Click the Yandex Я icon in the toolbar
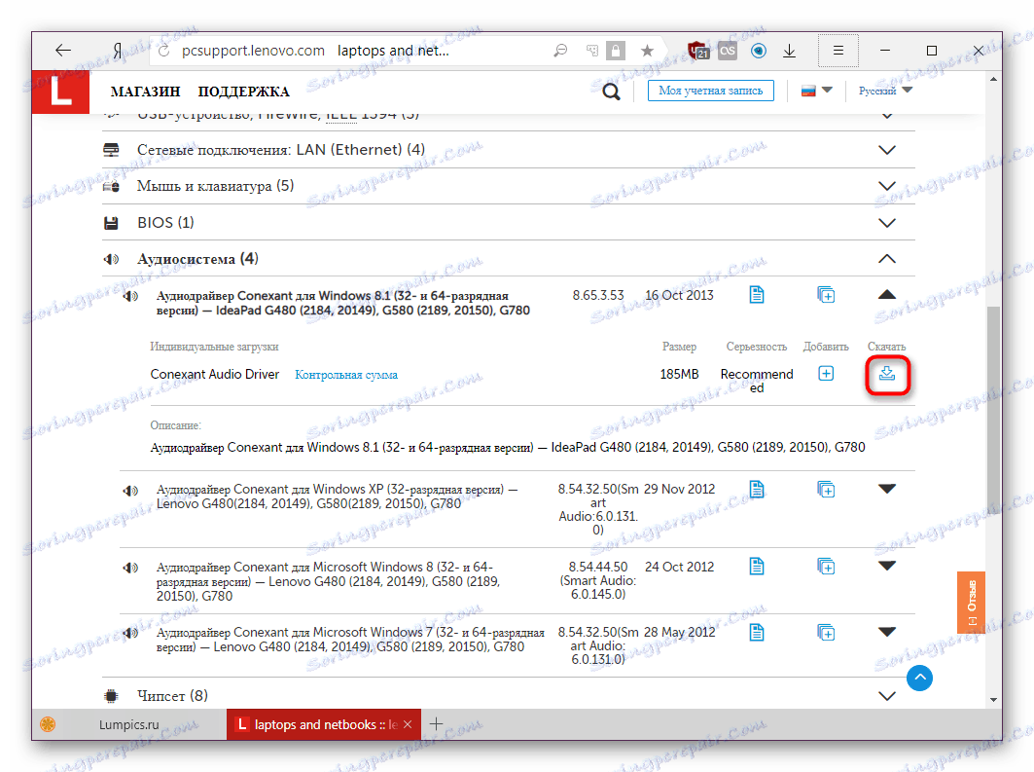Screen dimensions: 1034x772 pos(118,51)
